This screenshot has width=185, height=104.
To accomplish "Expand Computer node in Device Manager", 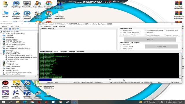I will [x=1, y=36].
